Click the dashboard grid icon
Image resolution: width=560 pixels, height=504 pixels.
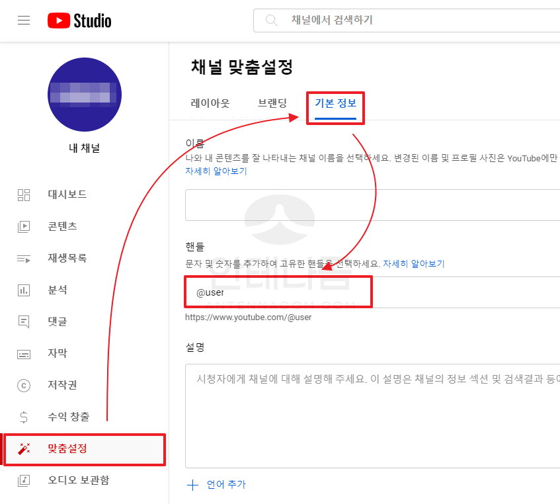[x=24, y=194]
